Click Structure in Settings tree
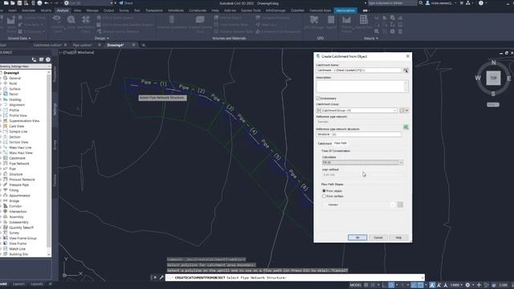The height and width of the screenshot is (289, 514). (16, 174)
